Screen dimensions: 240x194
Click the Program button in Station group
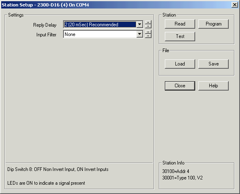pos(213,24)
